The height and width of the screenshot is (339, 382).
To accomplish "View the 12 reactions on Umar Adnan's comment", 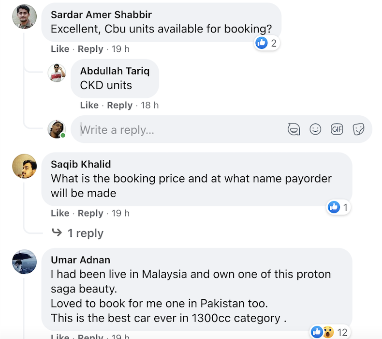I will [x=329, y=332].
